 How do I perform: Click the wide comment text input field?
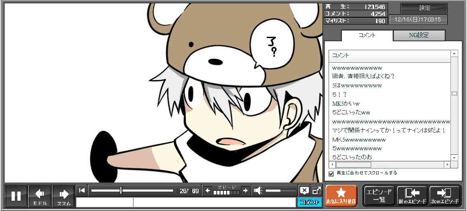tap(214, 202)
